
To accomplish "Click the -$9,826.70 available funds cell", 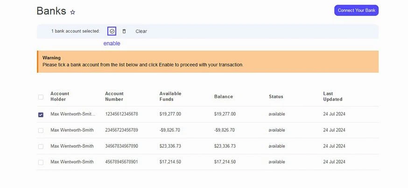I will [170, 130].
